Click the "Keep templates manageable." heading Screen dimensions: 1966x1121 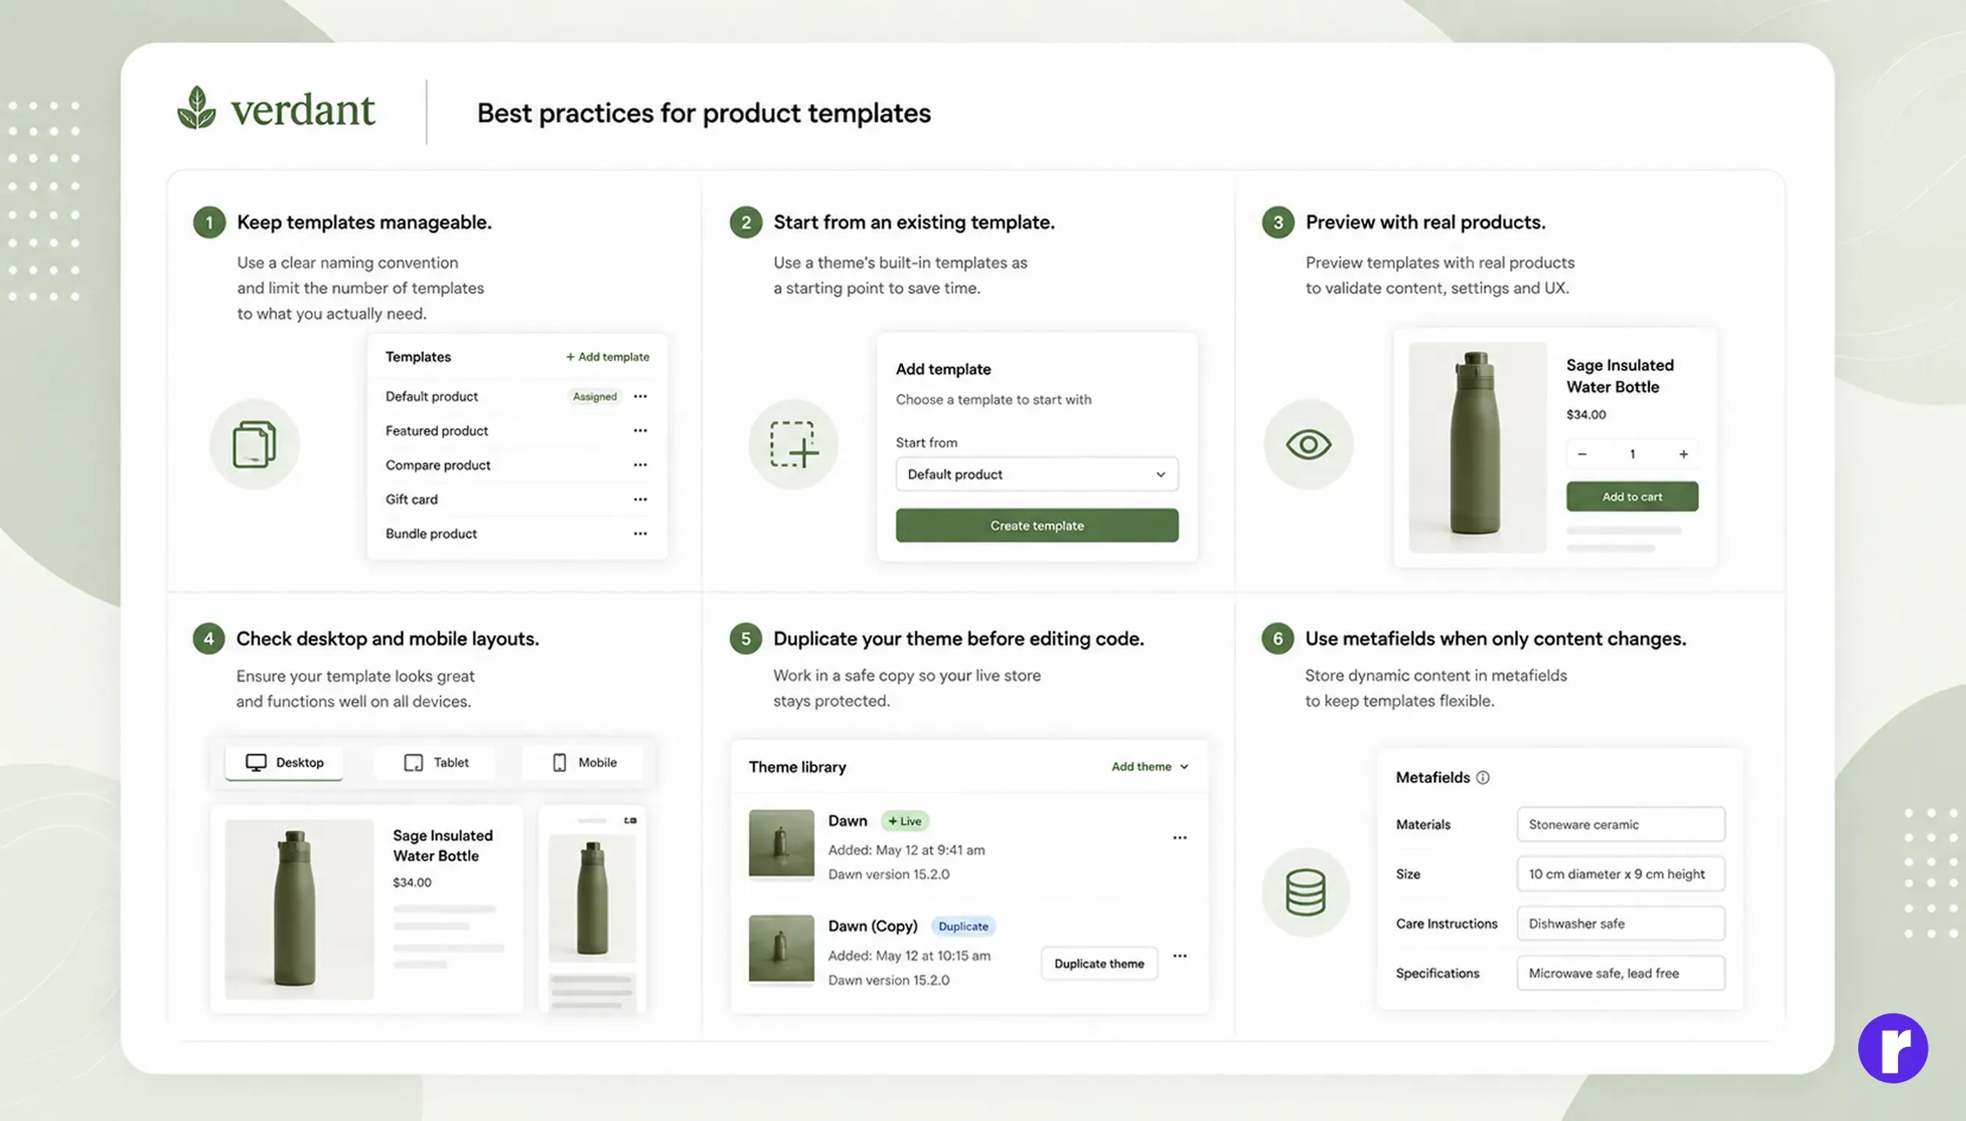click(x=364, y=222)
